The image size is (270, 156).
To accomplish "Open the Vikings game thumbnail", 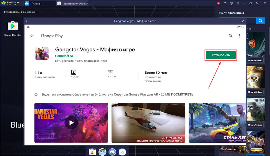I will [x=256, y=110].
